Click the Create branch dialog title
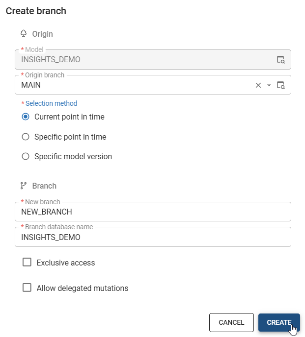 coord(36,11)
